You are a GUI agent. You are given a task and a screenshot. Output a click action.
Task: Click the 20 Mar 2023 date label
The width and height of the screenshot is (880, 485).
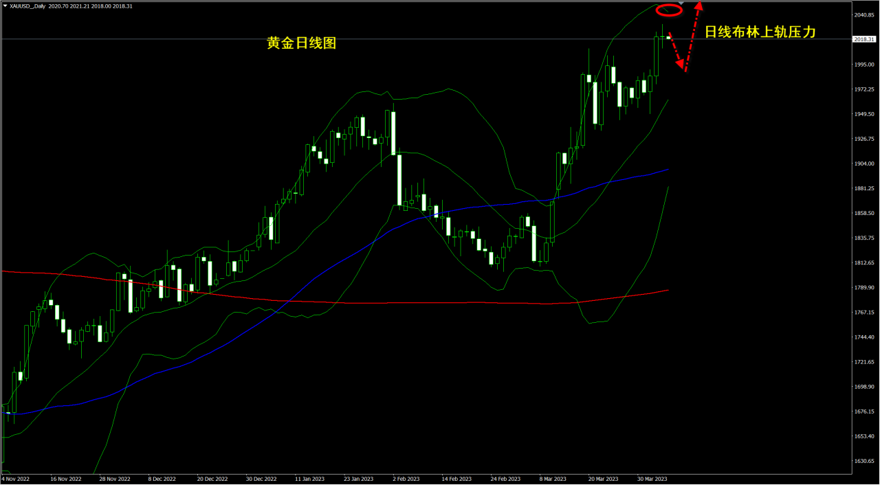(602, 479)
